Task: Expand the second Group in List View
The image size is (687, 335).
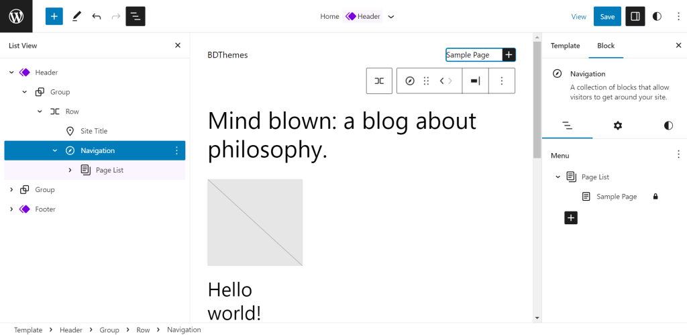Action: [11, 189]
